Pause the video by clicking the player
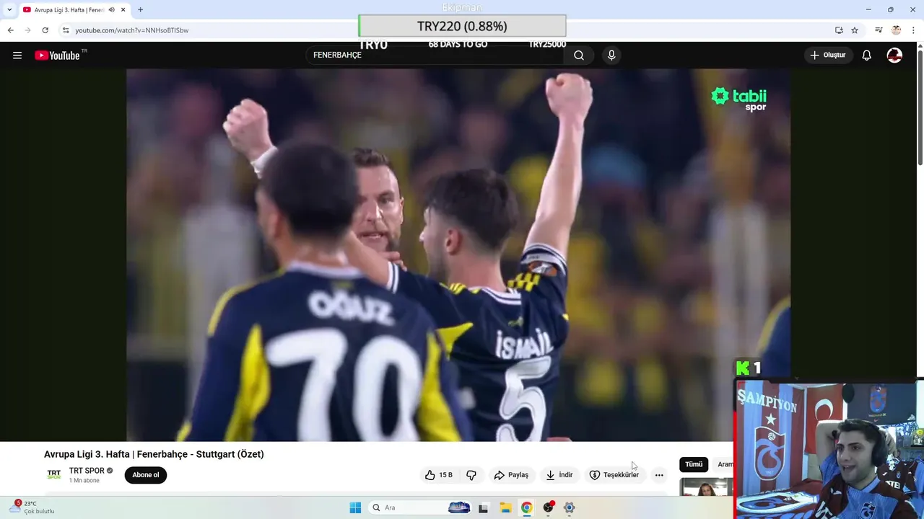This screenshot has height=519, width=924. (x=458, y=254)
